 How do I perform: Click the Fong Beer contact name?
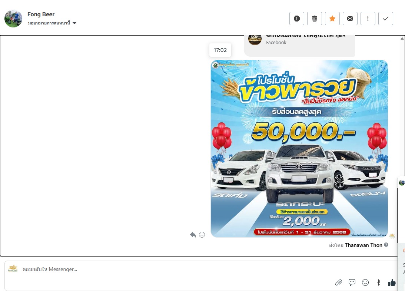[x=41, y=14]
